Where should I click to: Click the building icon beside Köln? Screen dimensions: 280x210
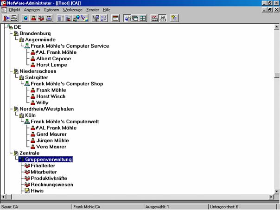(x=22, y=115)
